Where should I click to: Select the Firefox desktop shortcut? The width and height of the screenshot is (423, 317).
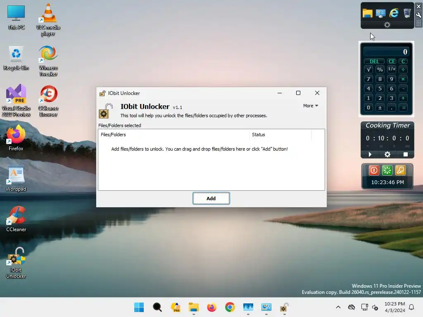point(16,138)
